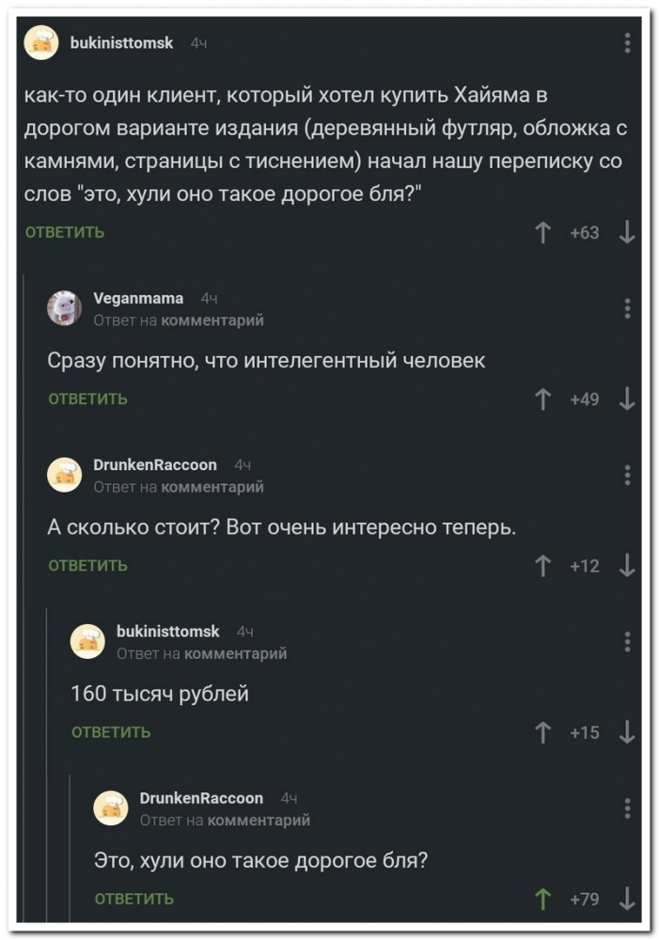The image size is (659, 940).
Task: Click ОТВЕТИТЬ under the top comment
Action: [x=65, y=233]
